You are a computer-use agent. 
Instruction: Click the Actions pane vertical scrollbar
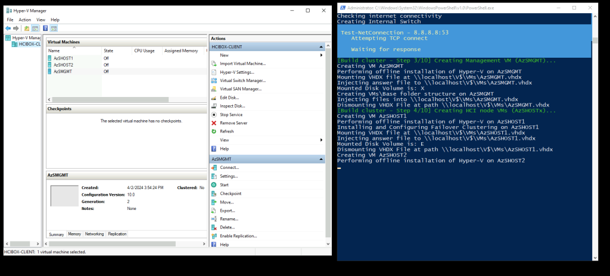tap(328, 142)
